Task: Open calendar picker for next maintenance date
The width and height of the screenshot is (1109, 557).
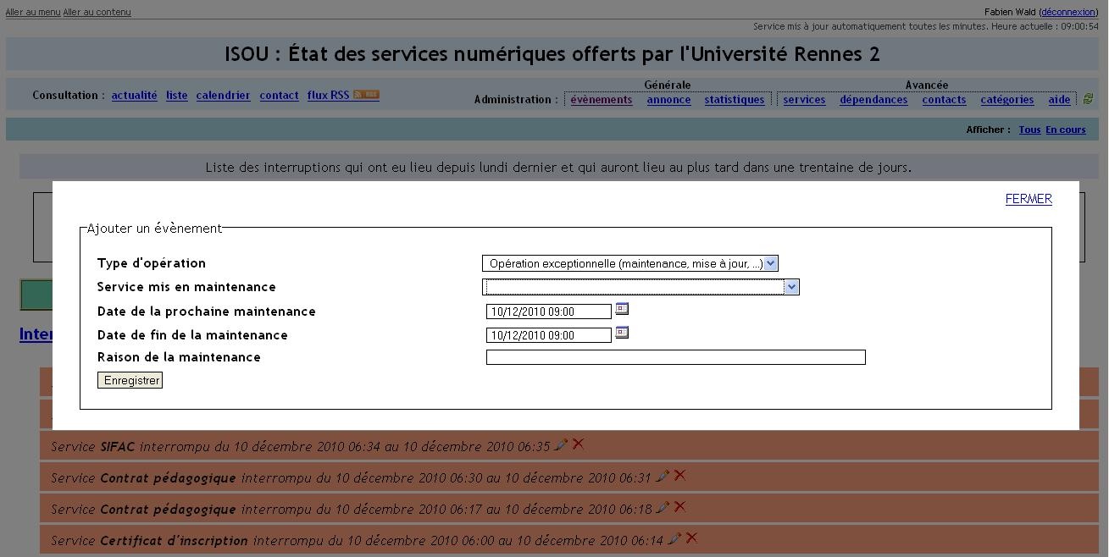Action: pyautogui.click(x=622, y=310)
